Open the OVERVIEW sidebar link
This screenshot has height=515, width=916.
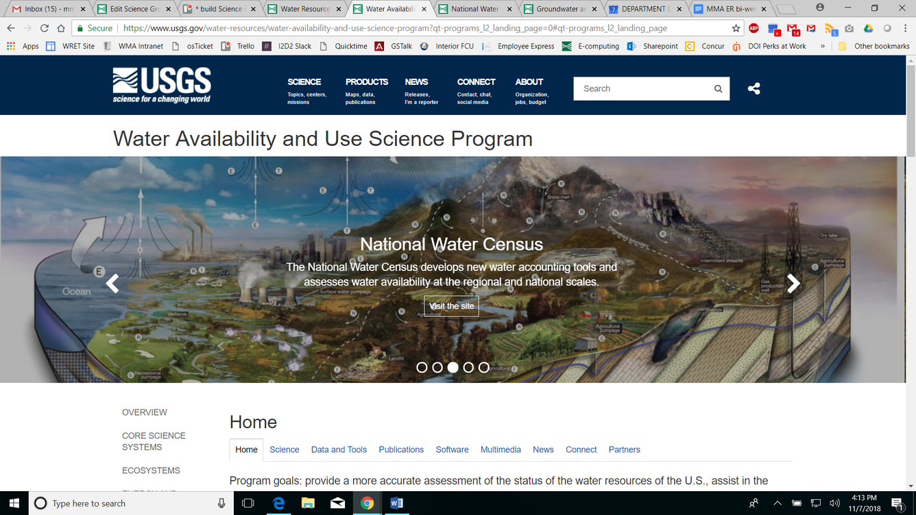(x=145, y=412)
